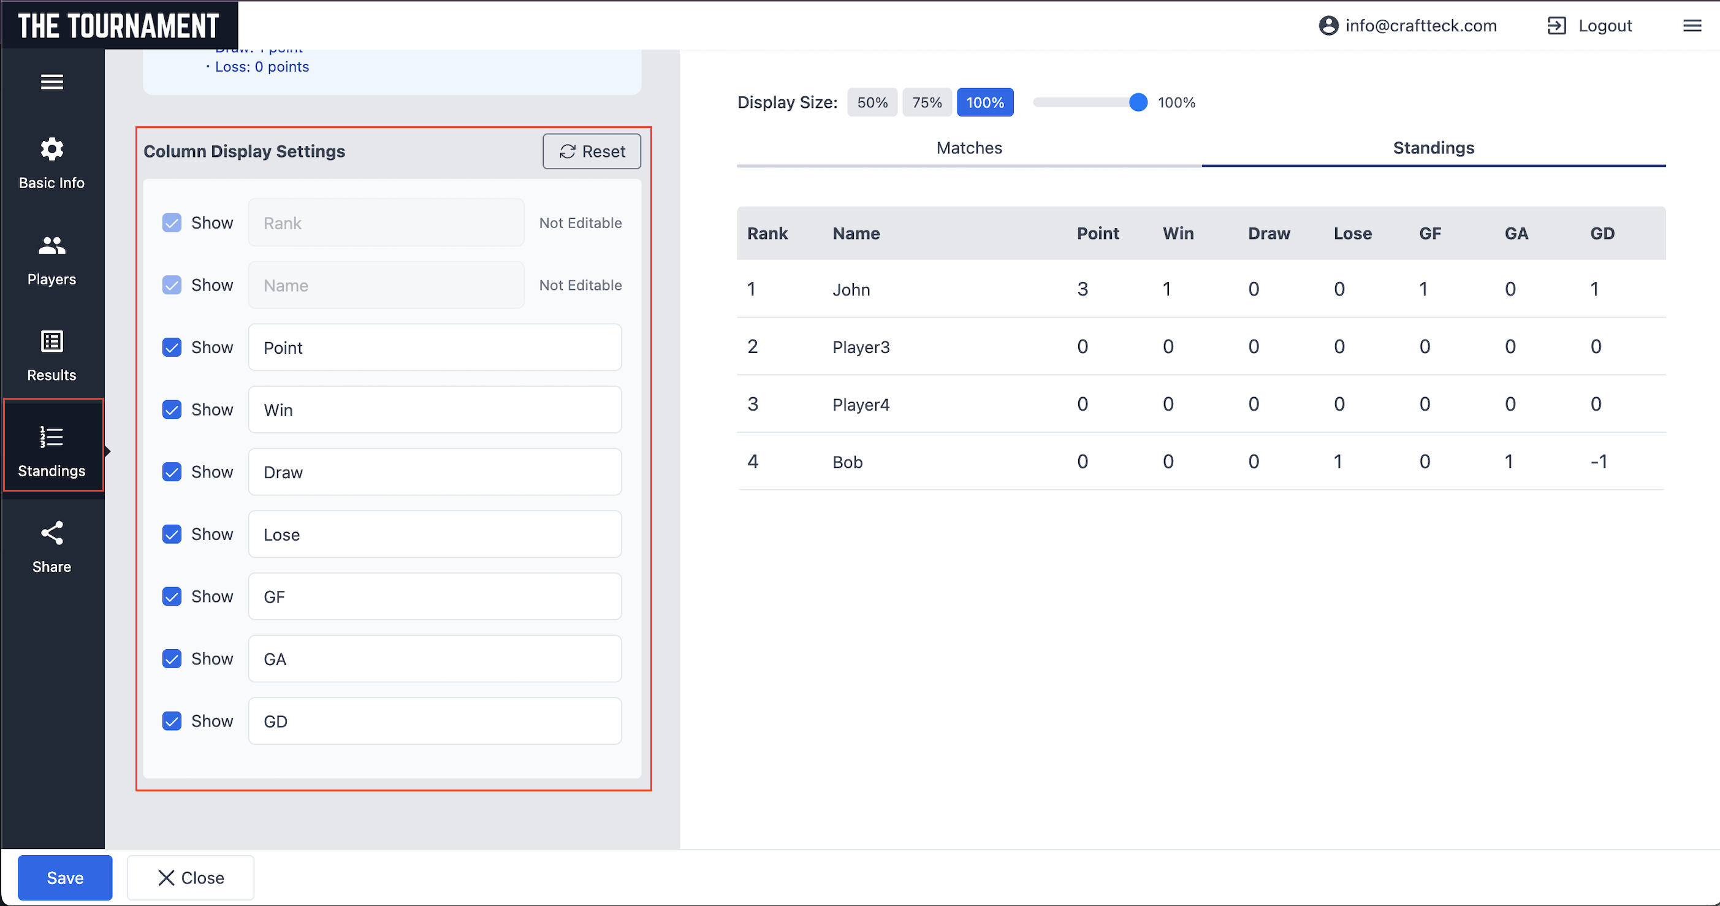Screen dimensions: 1720x906
Task: Switch to the Matches tab
Action: tap(969, 148)
